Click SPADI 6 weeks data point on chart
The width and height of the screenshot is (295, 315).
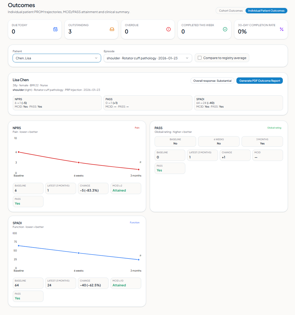point(79,253)
